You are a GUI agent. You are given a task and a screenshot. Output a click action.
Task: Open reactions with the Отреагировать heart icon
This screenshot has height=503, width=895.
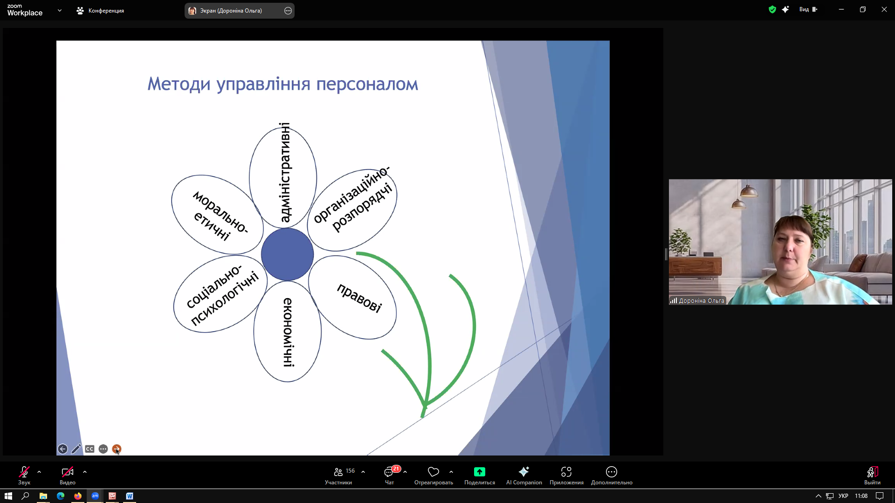click(x=434, y=475)
